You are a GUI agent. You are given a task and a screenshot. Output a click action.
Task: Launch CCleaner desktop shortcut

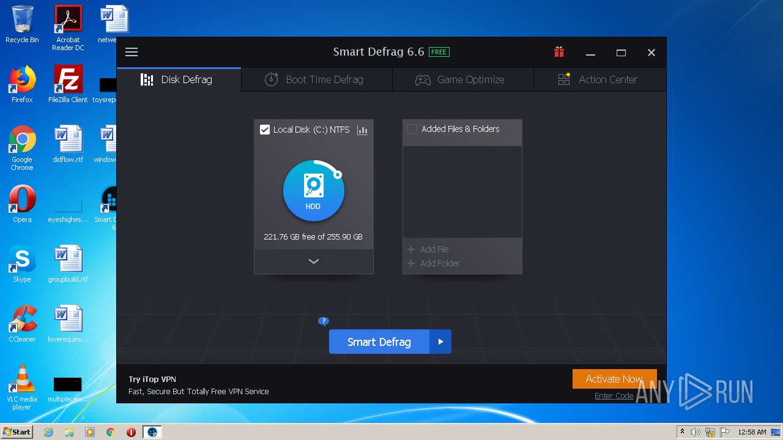tap(22, 324)
